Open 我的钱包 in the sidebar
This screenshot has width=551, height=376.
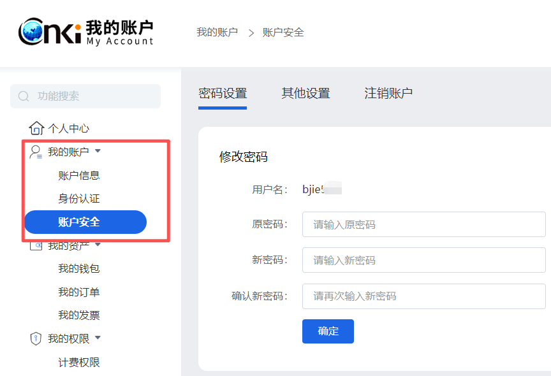pyautogui.click(x=79, y=269)
